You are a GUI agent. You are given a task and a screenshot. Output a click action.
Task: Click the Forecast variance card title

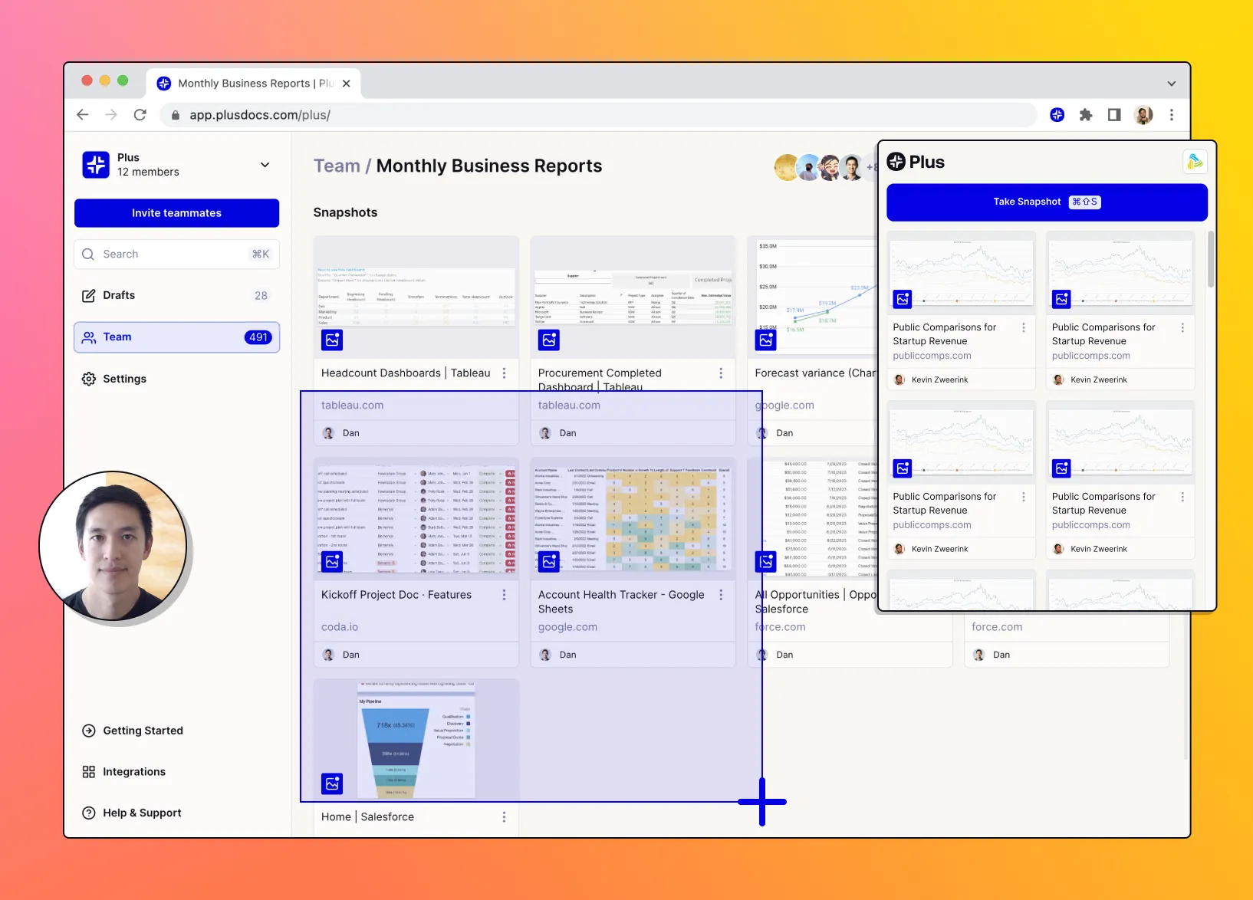click(x=816, y=373)
